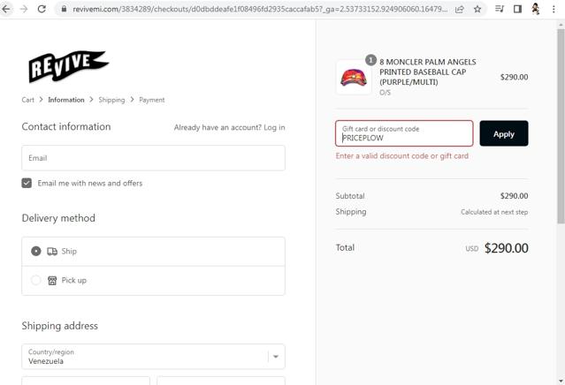Select the Ship delivery radio button
The height and width of the screenshot is (385, 565).
point(36,251)
